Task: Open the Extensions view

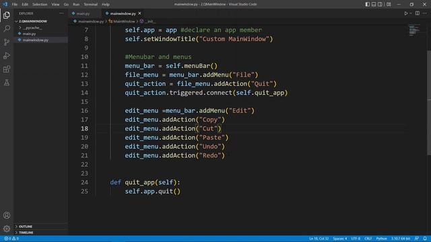Action: tap(7, 69)
